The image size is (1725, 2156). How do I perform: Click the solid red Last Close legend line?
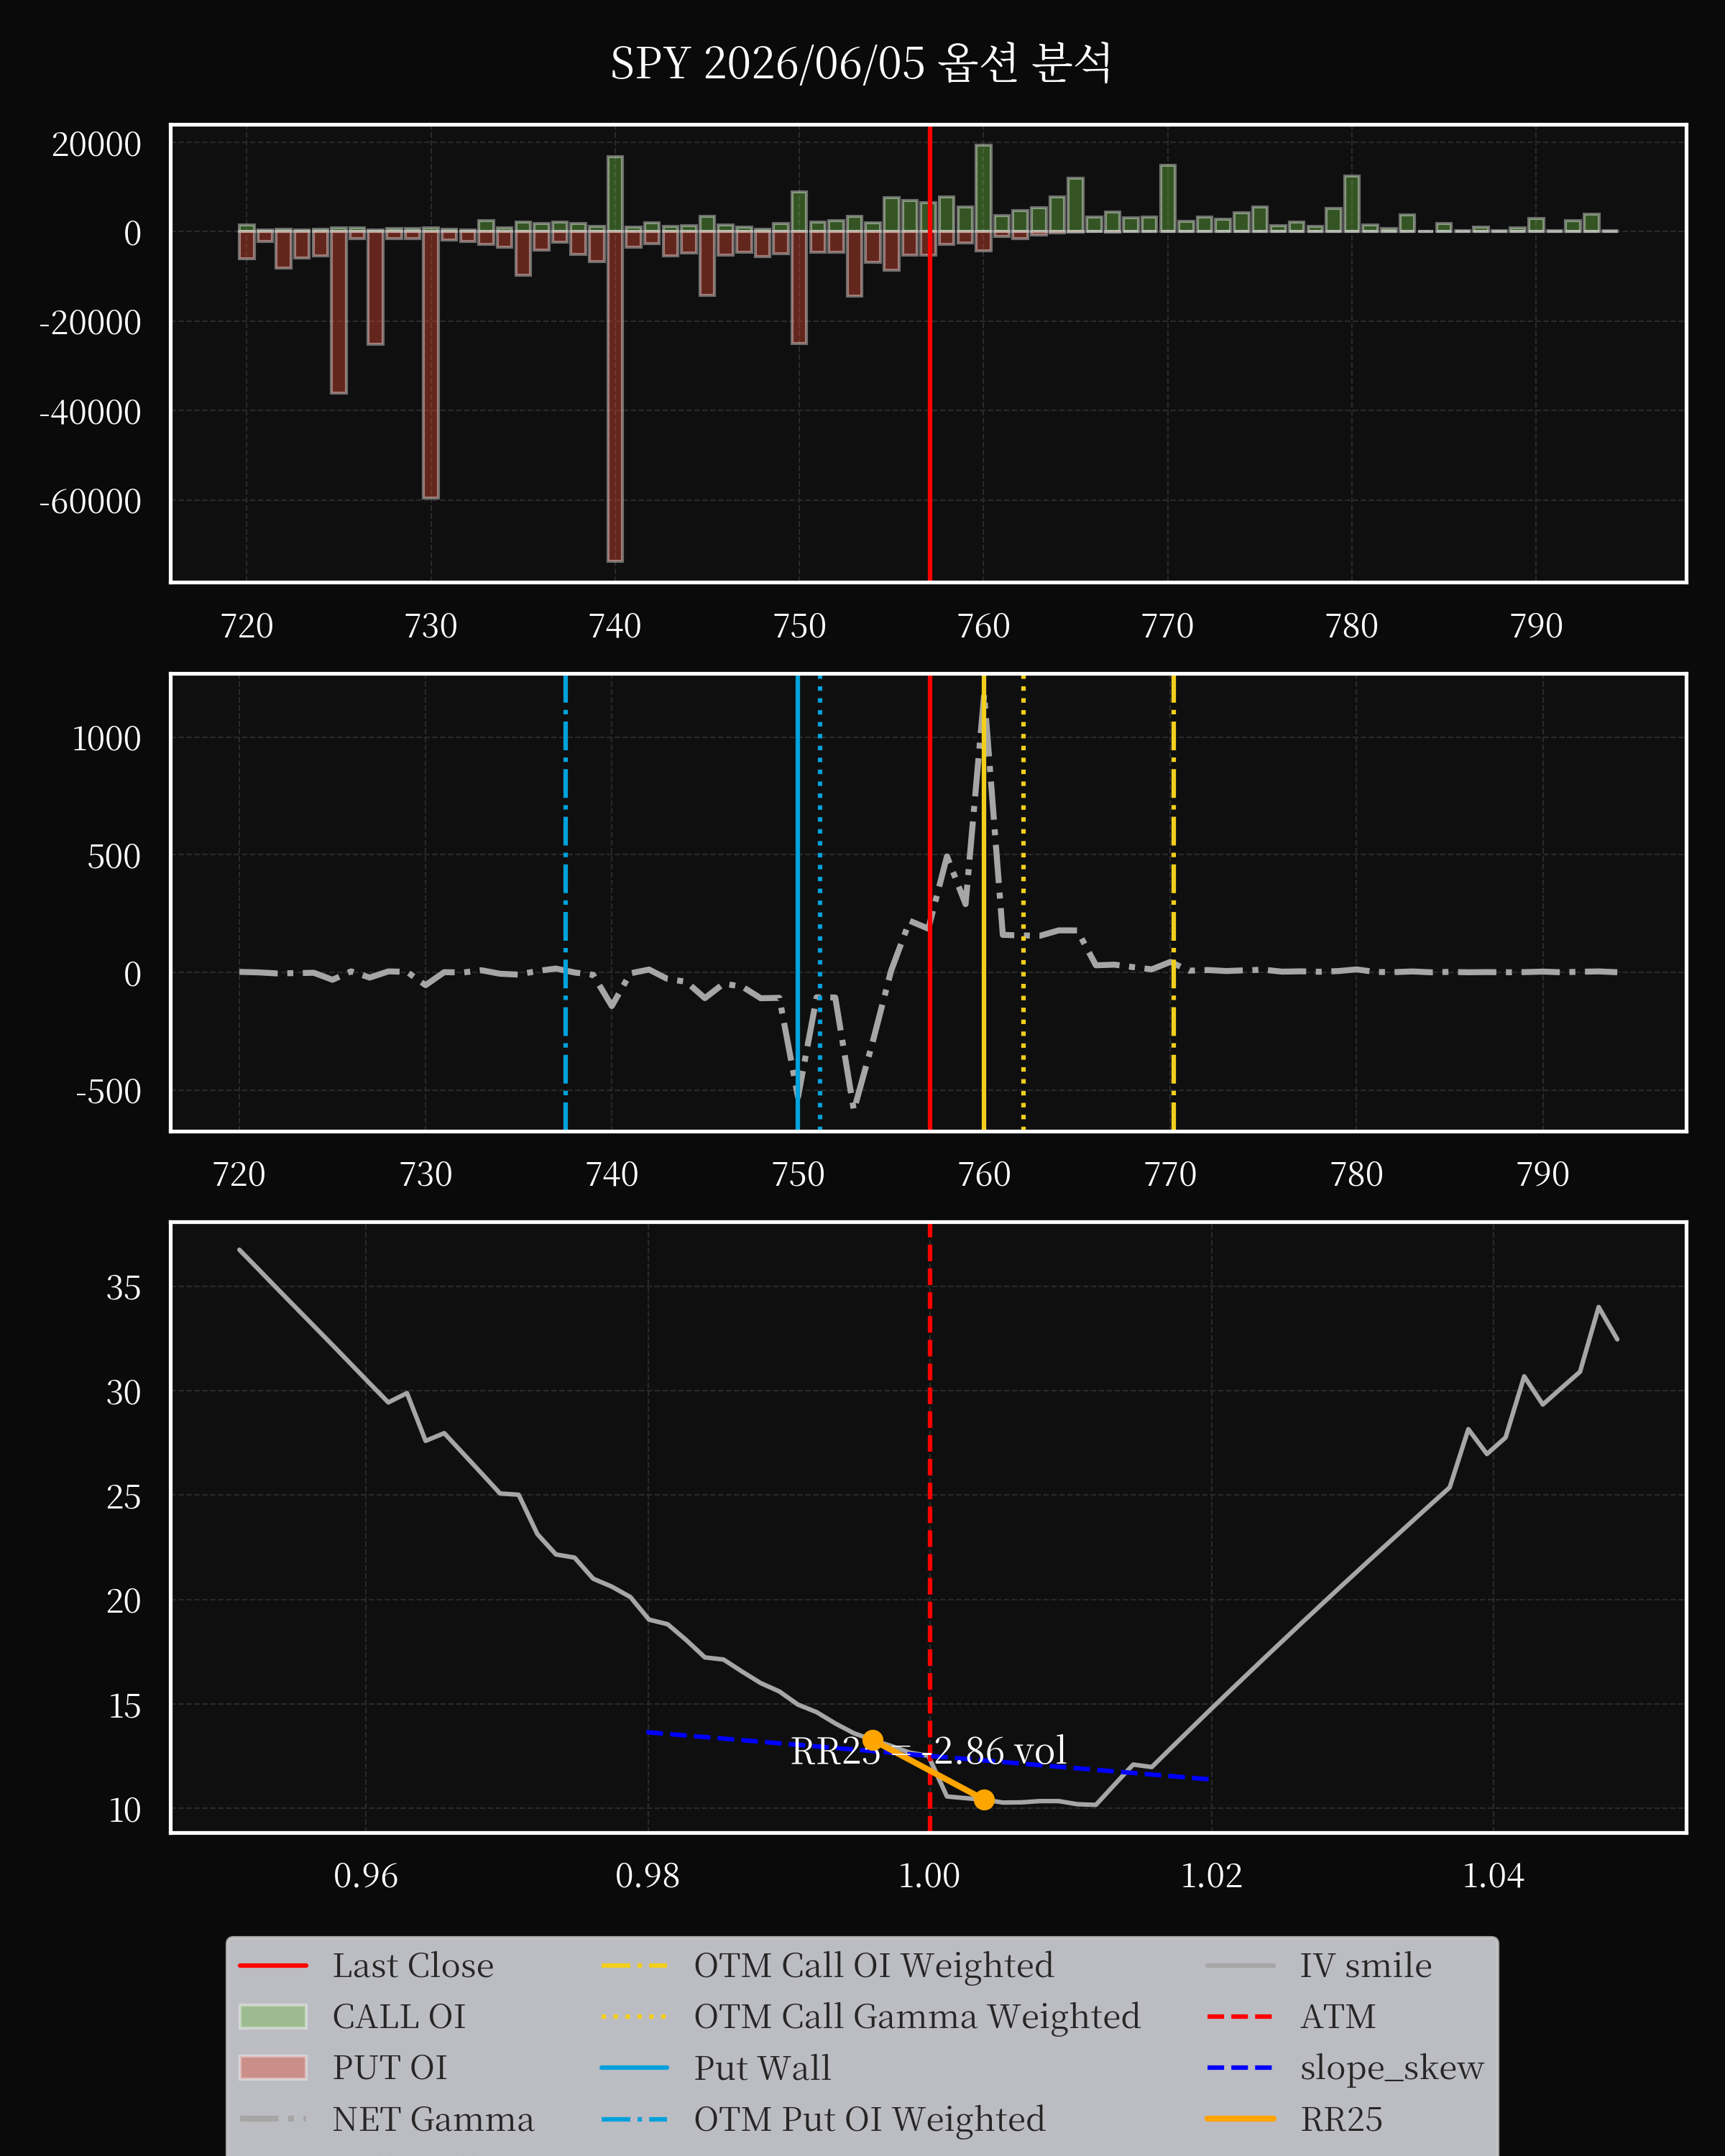tap(273, 1966)
